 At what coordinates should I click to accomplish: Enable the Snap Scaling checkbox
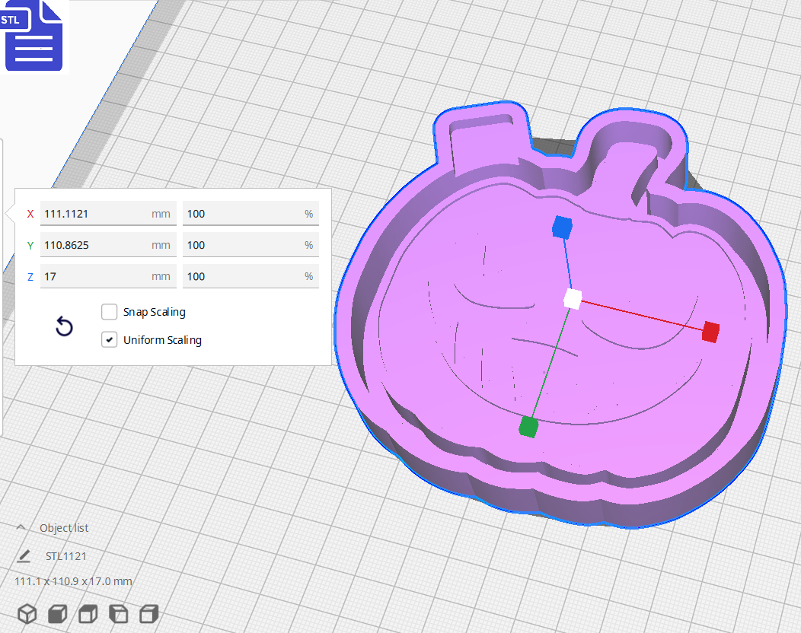[109, 311]
